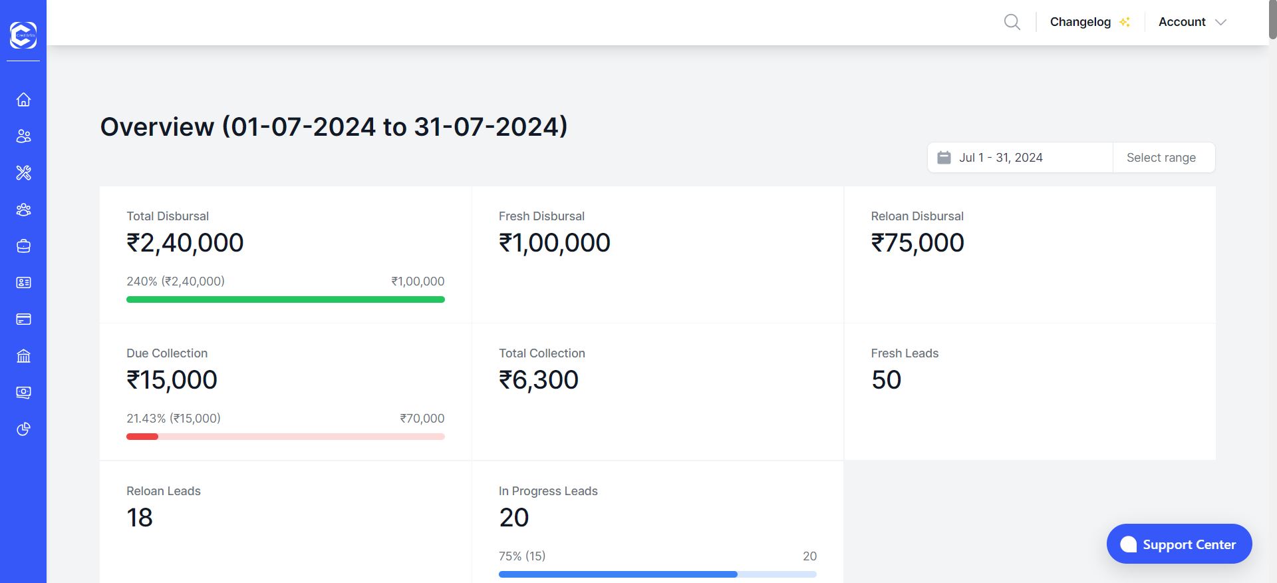Open the Support Center chat button
Viewport: 1277px width, 583px height.
tap(1179, 544)
